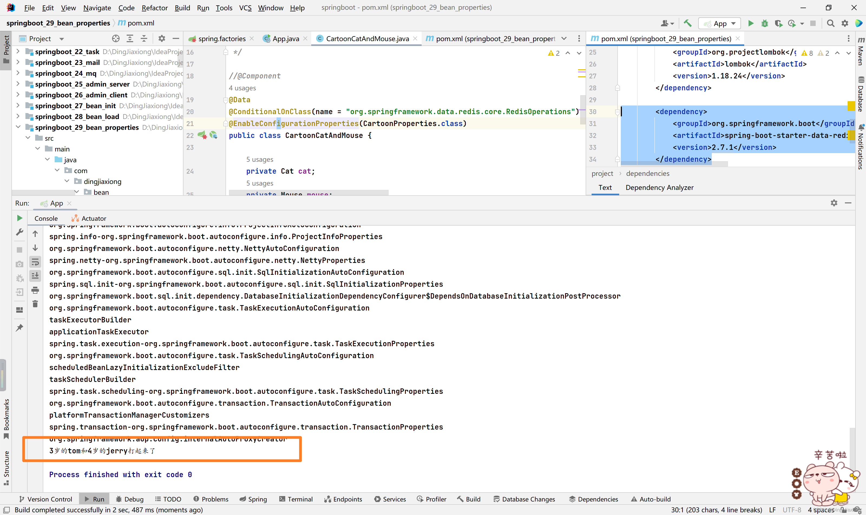
Task: Take thread dump camera icon
Action: 19,264
